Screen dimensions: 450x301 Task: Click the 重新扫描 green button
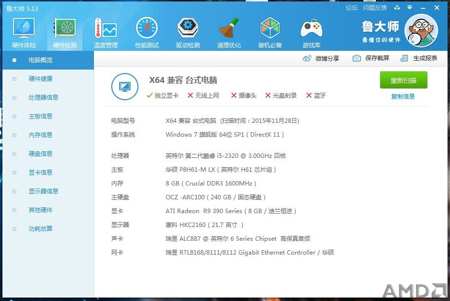tap(404, 80)
